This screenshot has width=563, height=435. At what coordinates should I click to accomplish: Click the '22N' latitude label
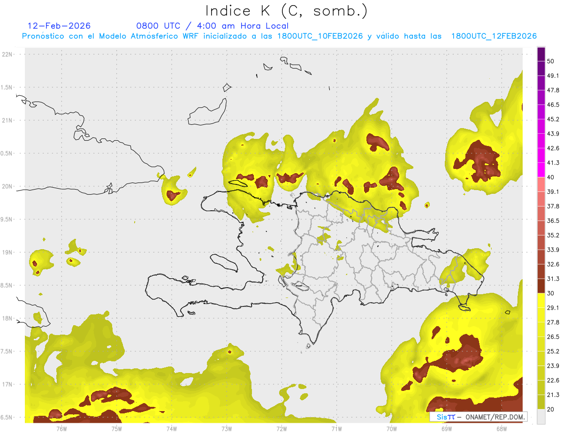pos(8,54)
